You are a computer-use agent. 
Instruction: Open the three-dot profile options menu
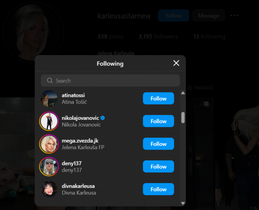point(234,16)
